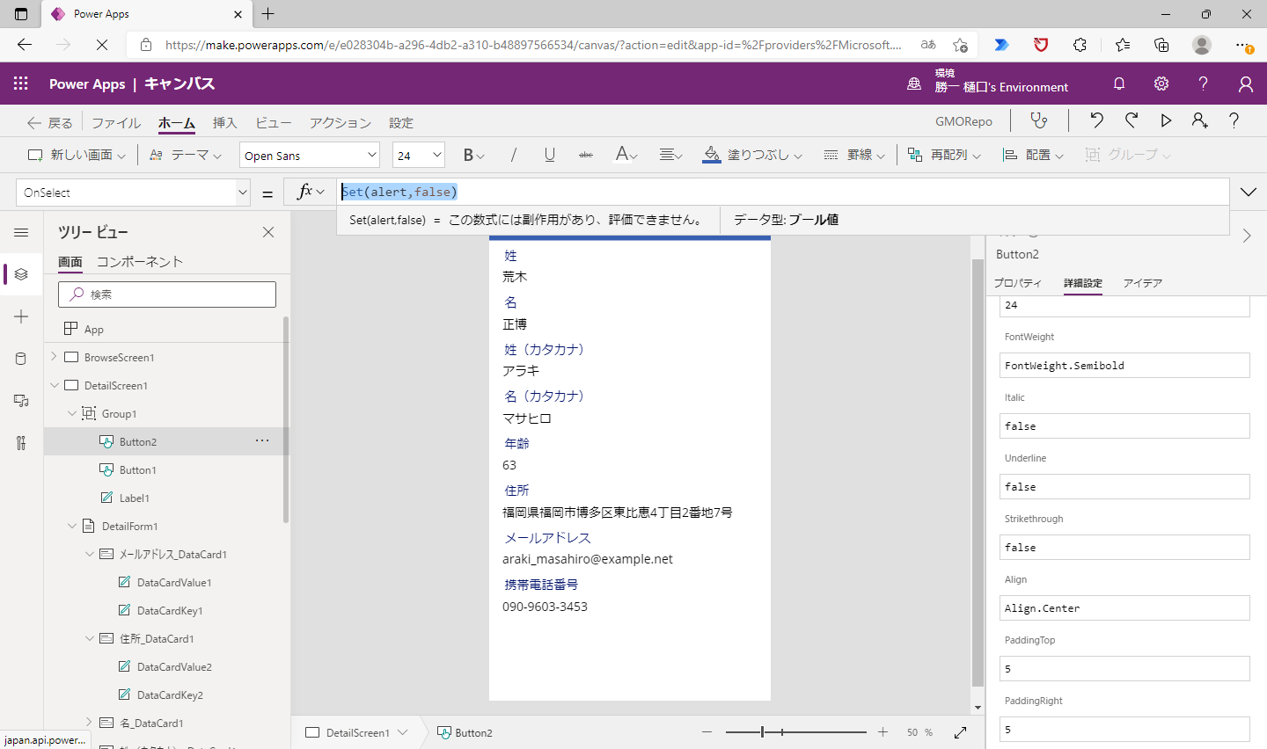Select the App tree item

click(94, 329)
